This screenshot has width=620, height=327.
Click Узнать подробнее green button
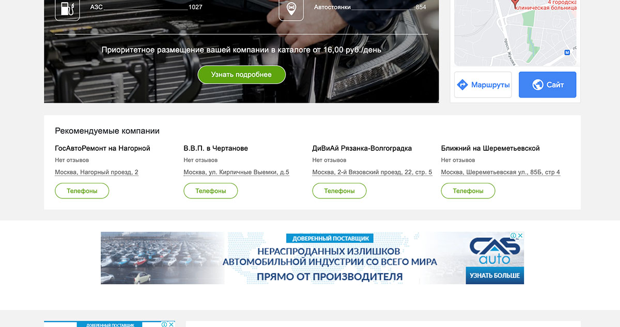[241, 74]
